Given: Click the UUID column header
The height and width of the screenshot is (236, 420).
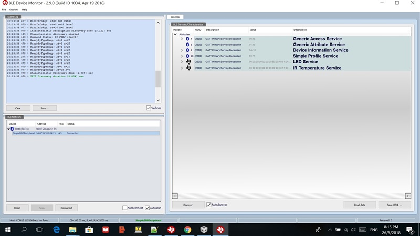Looking at the screenshot, I should coord(198,30).
